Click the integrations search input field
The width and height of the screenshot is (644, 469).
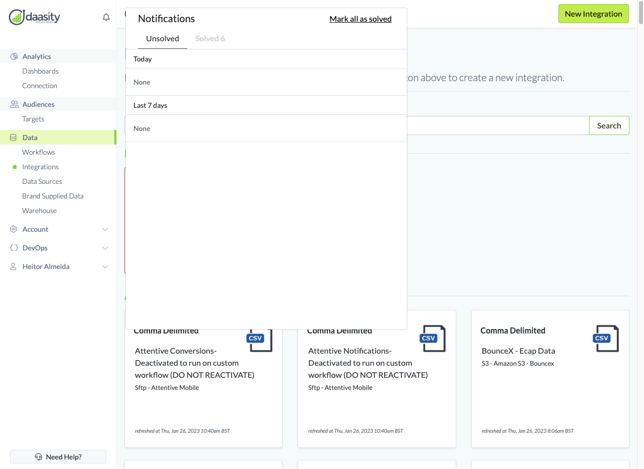point(497,125)
